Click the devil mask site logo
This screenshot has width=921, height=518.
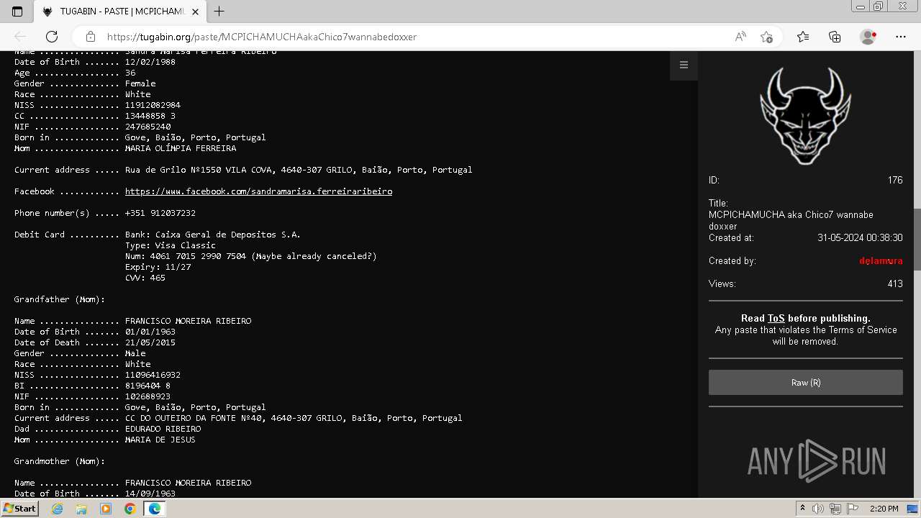(x=805, y=115)
